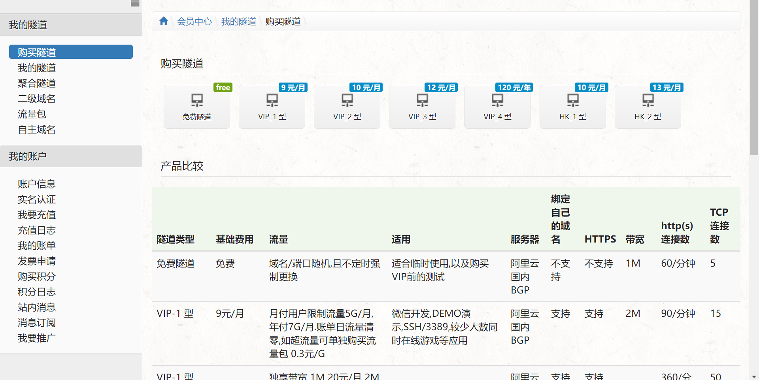Click the 带宽 column header

tap(635, 239)
